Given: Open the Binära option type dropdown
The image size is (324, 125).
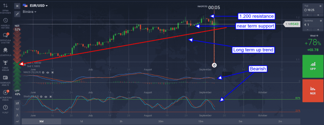Looking at the screenshot, I should [29, 12].
